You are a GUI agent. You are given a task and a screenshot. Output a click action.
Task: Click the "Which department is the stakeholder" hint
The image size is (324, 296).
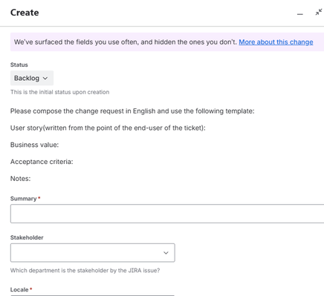(85, 270)
